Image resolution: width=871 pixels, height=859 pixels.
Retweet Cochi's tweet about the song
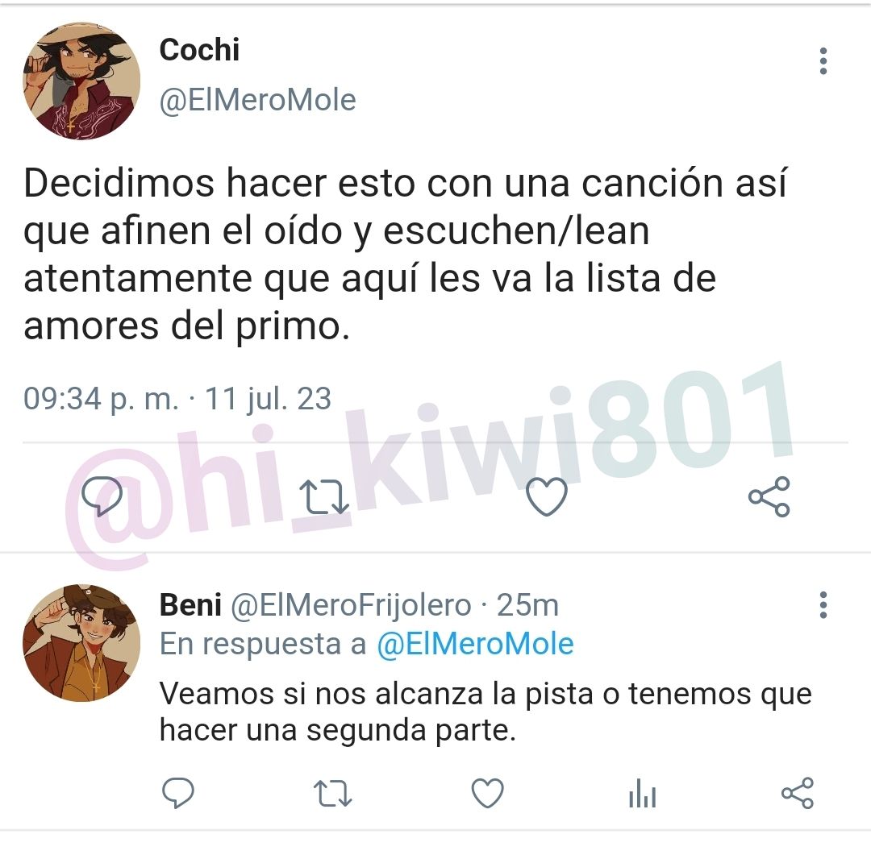click(x=324, y=496)
